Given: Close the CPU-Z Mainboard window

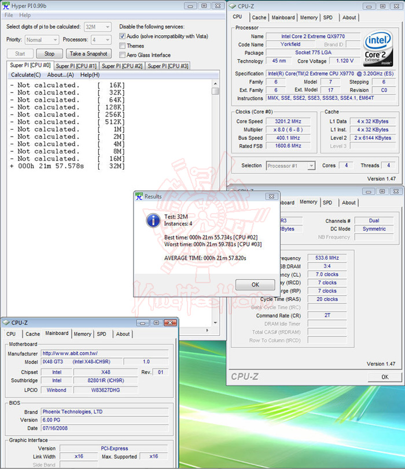Looking at the screenshot, I should 170,323.
